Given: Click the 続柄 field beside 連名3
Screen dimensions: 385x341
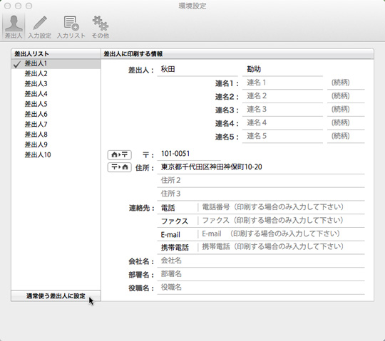Looking at the screenshot, I should pos(346,110).
